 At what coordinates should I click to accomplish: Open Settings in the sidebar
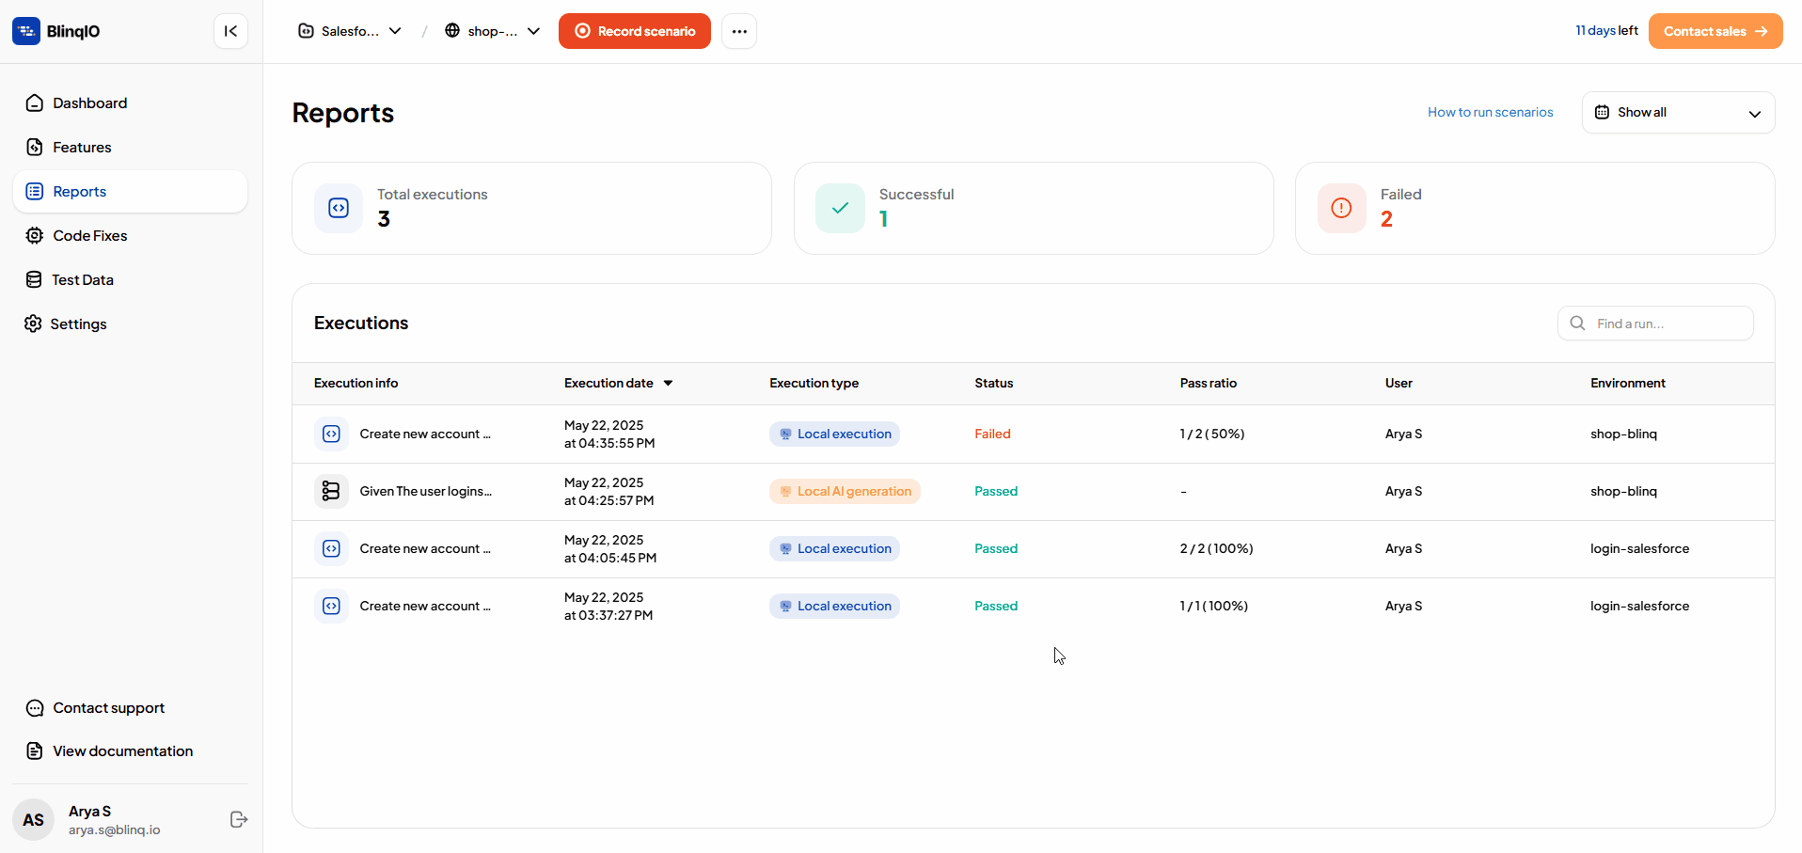[x=130, y=324]
